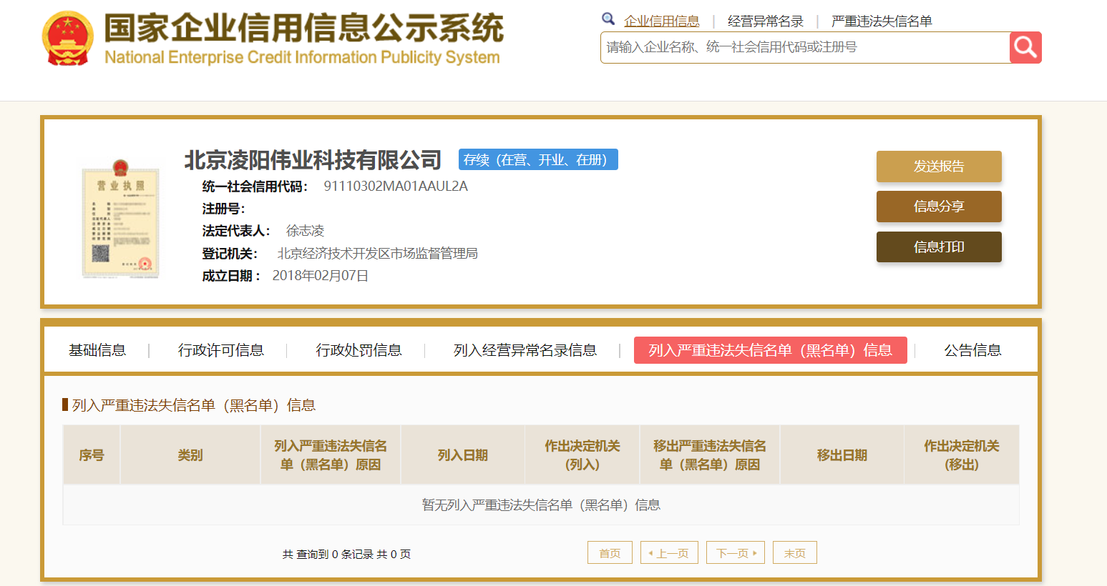Click the 信息打印 button
The height and width of the screenshot is (586, 1107).
click(939, 247)
